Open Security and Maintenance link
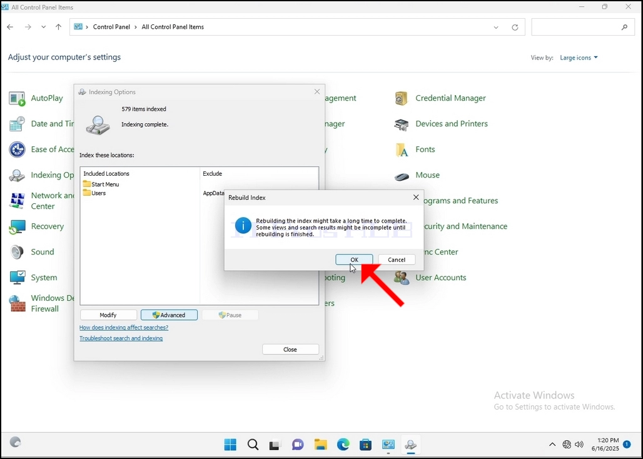Viewport: 643px width, 459px height. 465,226
